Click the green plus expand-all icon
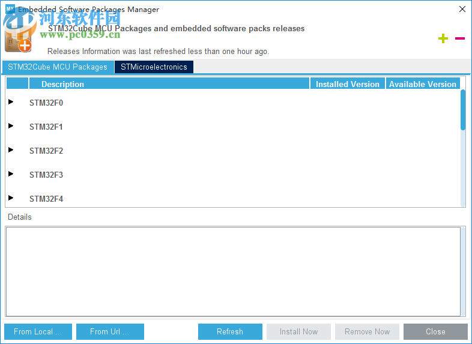Image resolution: width=472 pixels, height=344 pixels. click(x=443, y=38)
